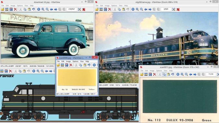
Task: Click Save icon in download (4).jpg window
Action: 11,9
